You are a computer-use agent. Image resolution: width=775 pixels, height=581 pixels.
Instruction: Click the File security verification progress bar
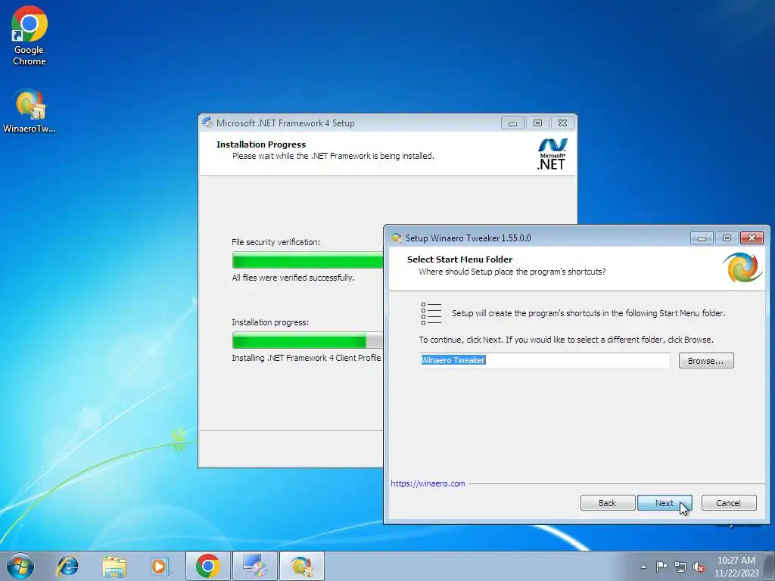(x=307, y=260)
